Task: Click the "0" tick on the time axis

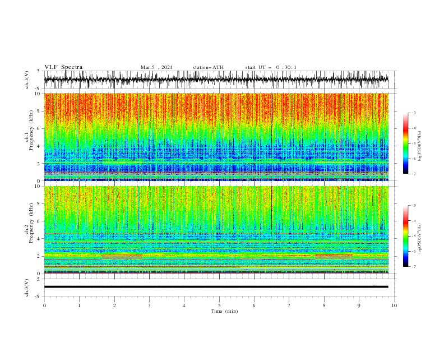Action: (x=44, y=305)
